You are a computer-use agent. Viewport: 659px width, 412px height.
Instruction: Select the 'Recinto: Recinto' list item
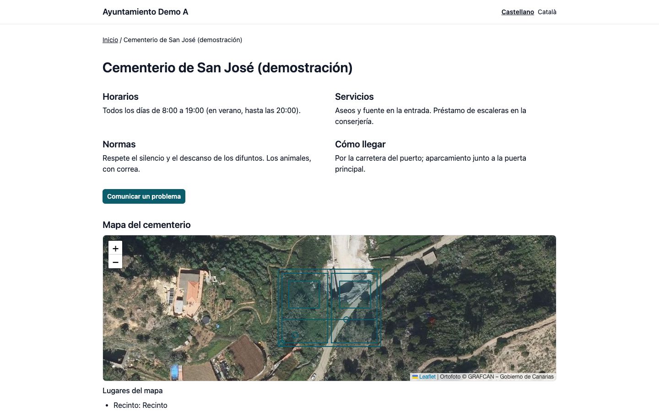point(140,405)
